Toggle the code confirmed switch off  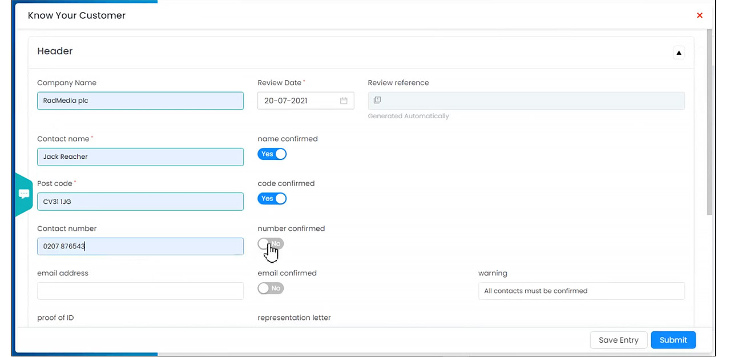click(x=272, y=199)
